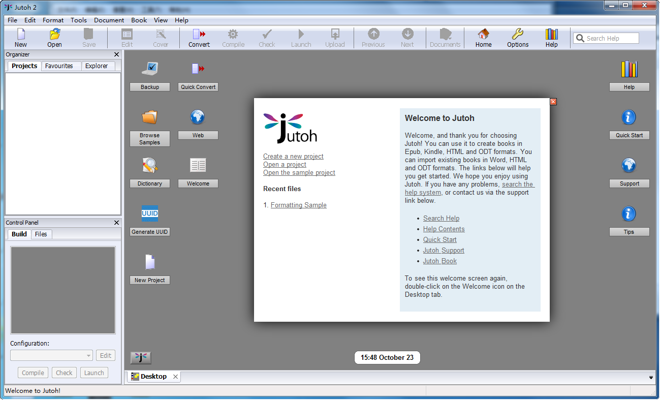
Task: Select the Build tab in Control Panel
Action: point(19,234)
